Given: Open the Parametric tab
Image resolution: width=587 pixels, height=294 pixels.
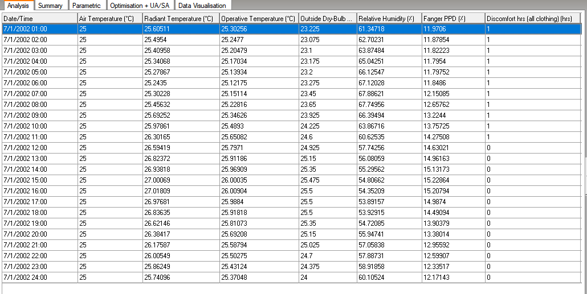Looking at the screenshot, I should click(87, 5).
